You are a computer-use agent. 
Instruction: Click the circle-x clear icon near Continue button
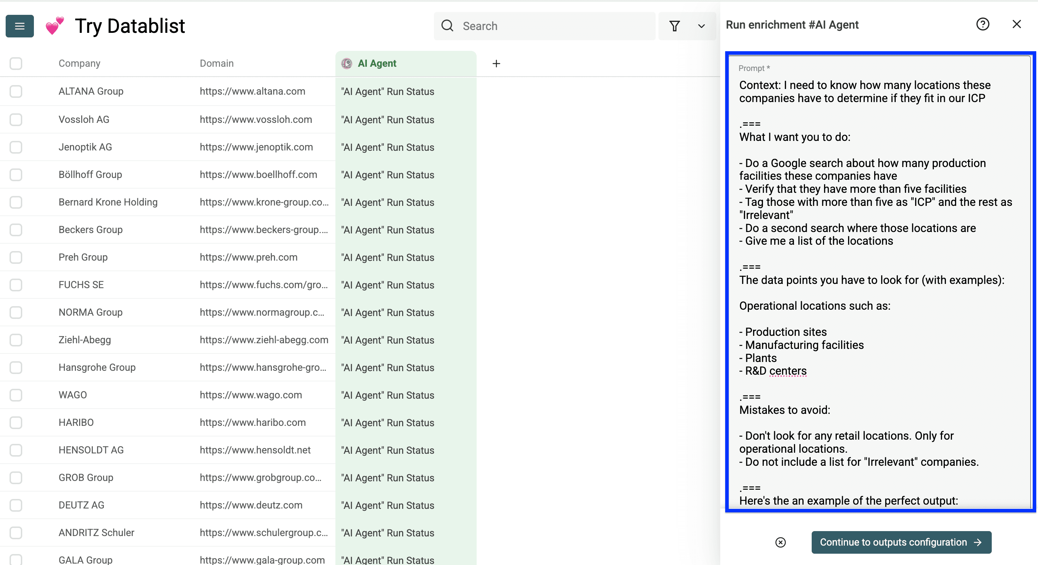(781, 542)
